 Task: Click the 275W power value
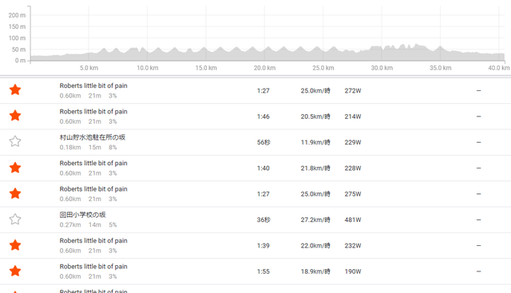point(353,194)
